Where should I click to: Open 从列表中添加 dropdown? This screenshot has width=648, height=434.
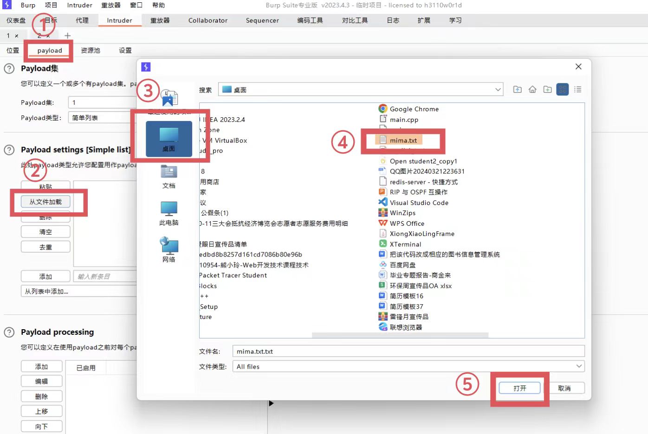click(x=79, y=291)
